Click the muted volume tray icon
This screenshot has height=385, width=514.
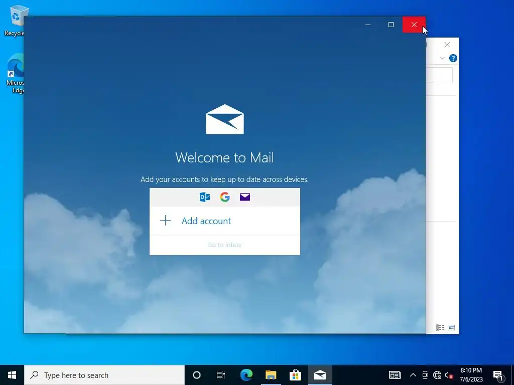(449, 375)
